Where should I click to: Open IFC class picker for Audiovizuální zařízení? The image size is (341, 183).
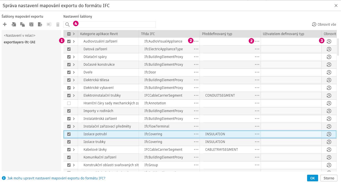[196, 41]
